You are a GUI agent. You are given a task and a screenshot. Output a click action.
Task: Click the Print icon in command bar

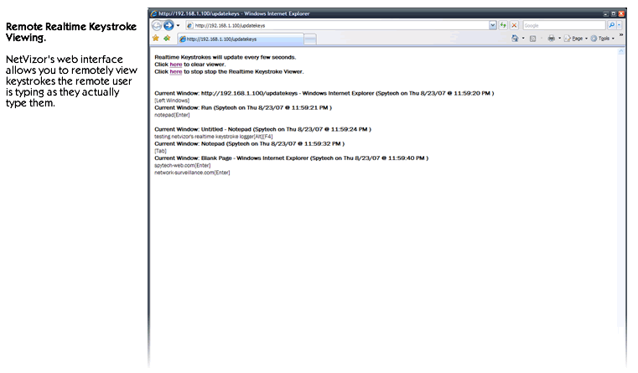tap(551, 39)
